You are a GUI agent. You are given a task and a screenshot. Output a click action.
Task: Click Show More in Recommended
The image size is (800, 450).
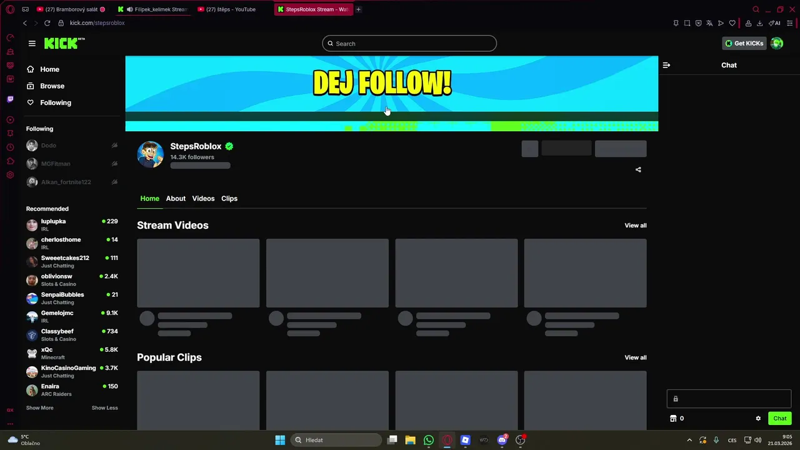(39, 407)
